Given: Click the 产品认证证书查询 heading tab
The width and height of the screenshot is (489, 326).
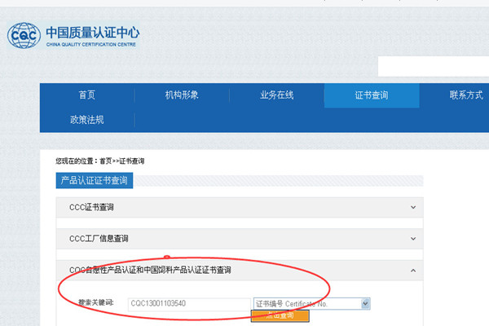Looking at the screenshot, I should (x=95, y=180).
